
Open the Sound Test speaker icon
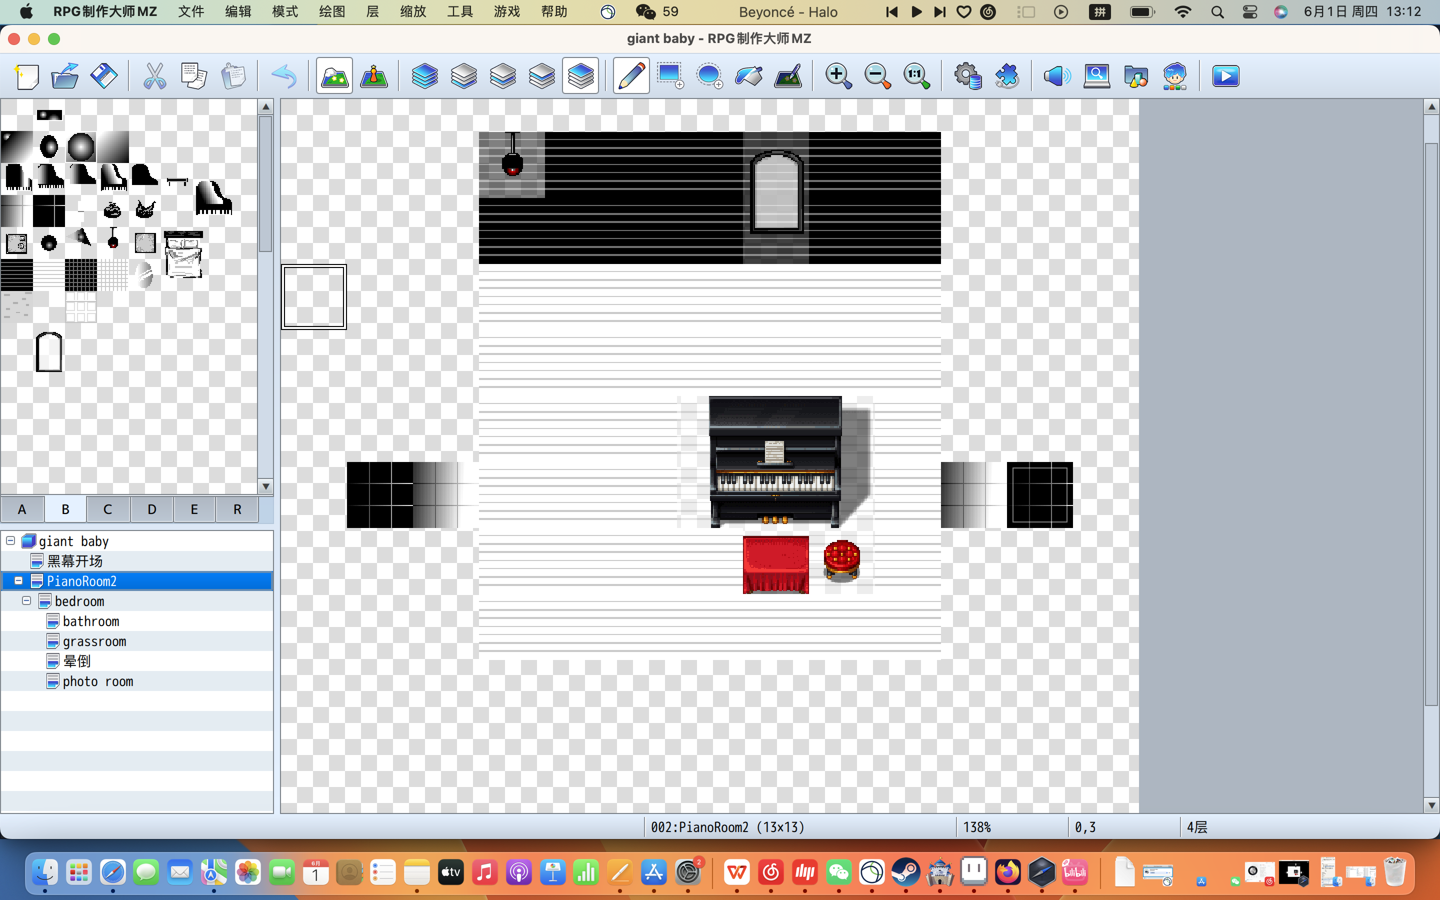(x=1057, y=76)
